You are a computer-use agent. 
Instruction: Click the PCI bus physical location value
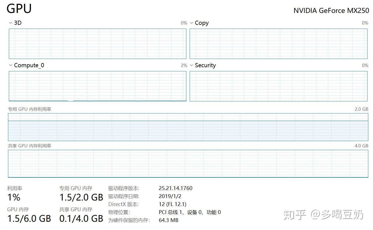coord(190,212)
